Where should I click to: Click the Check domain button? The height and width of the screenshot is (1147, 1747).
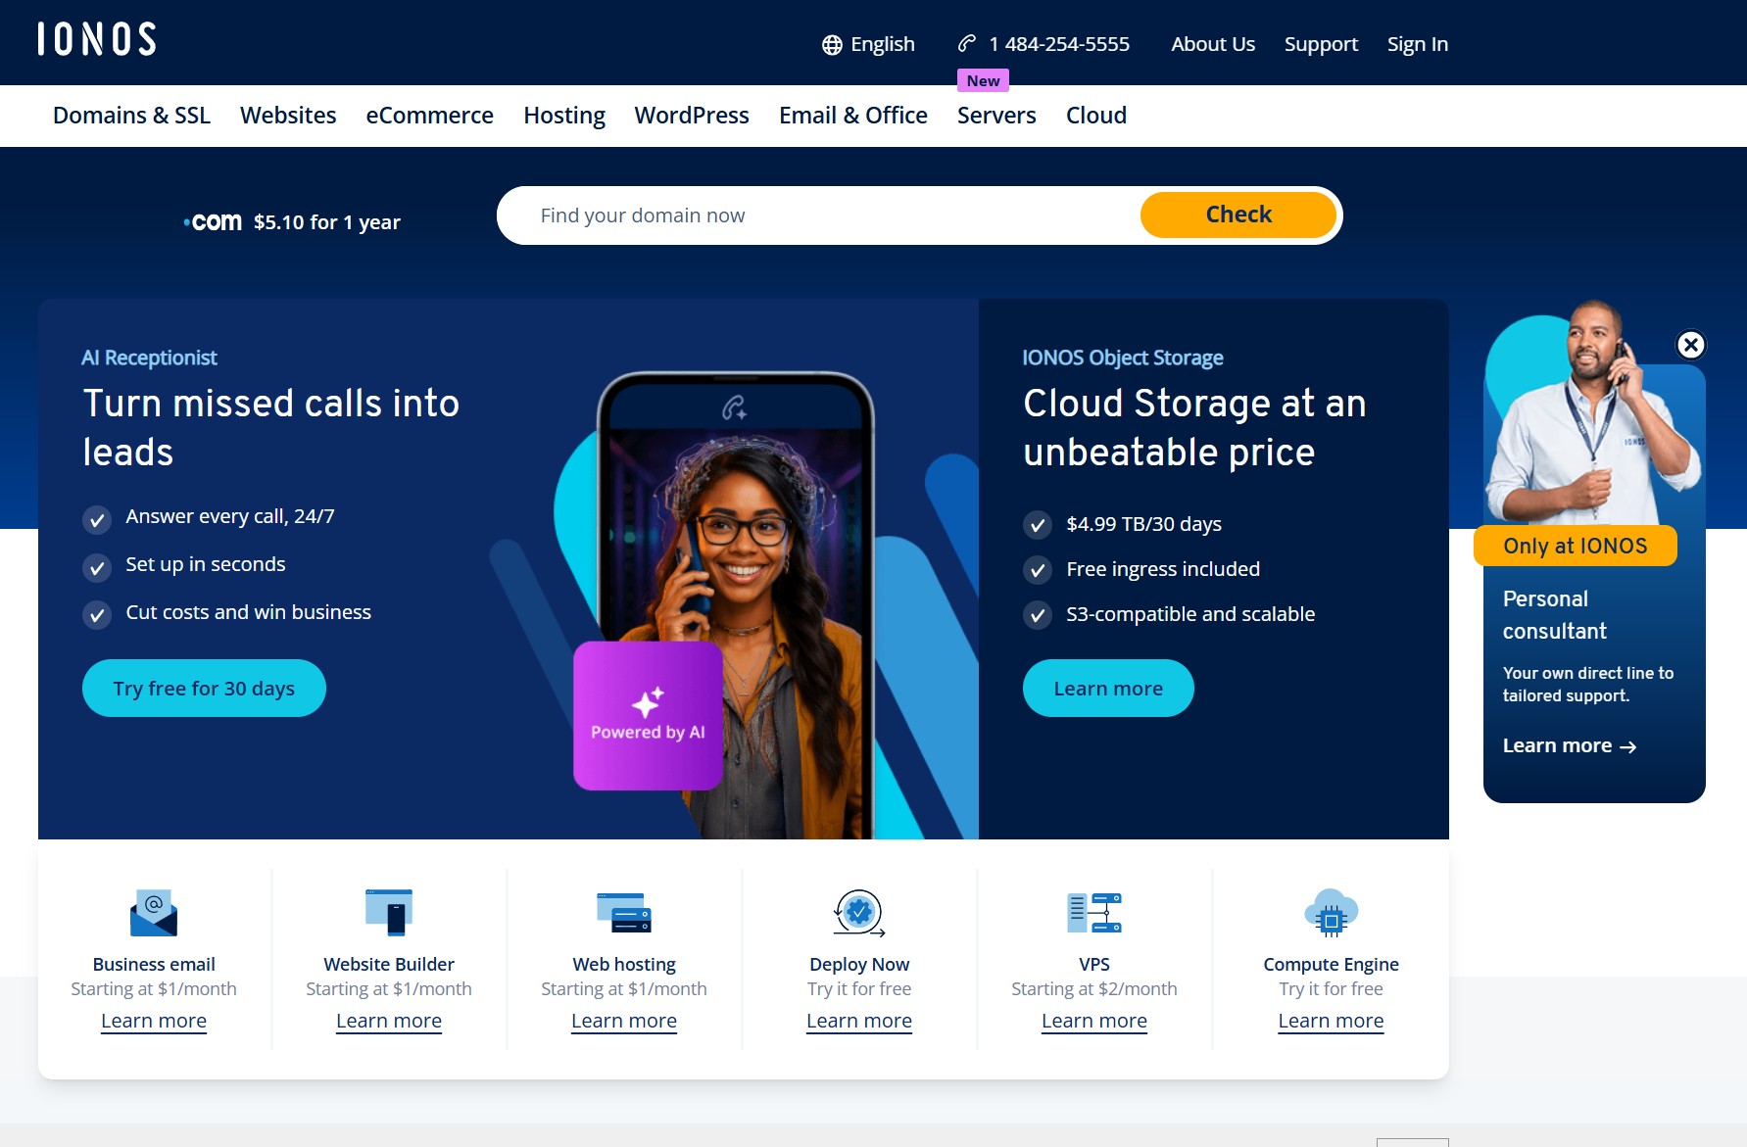coord(1238,215)
